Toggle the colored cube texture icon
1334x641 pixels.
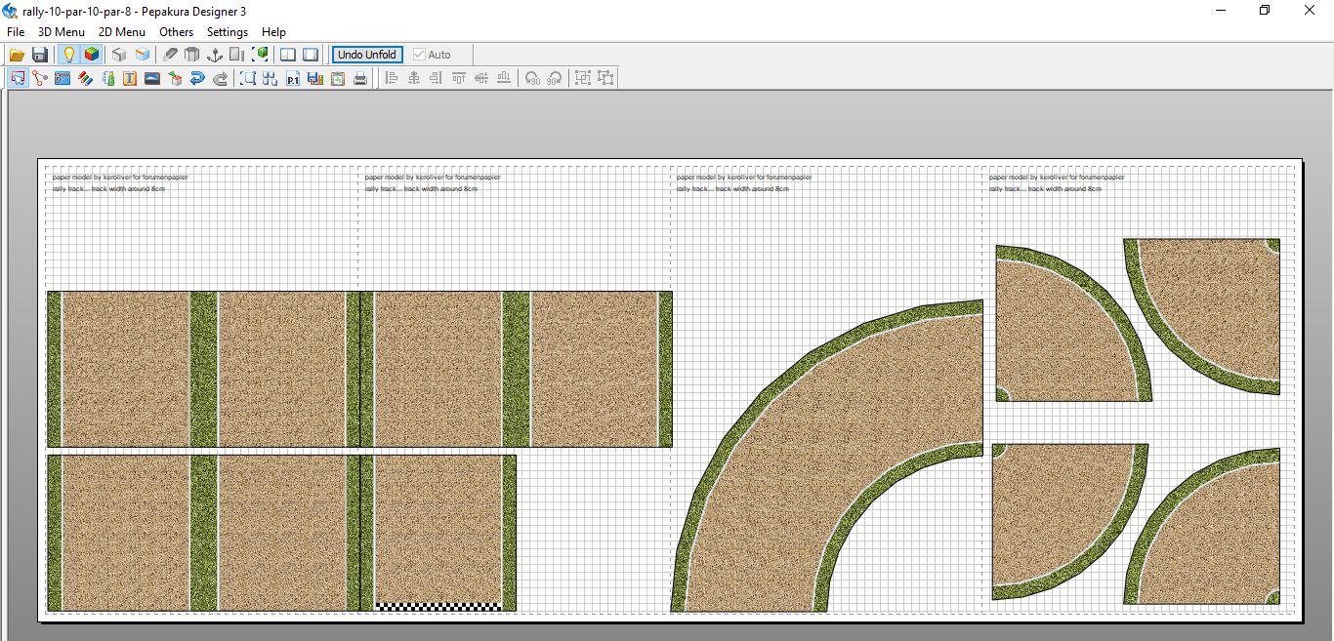tap(91, 55)
